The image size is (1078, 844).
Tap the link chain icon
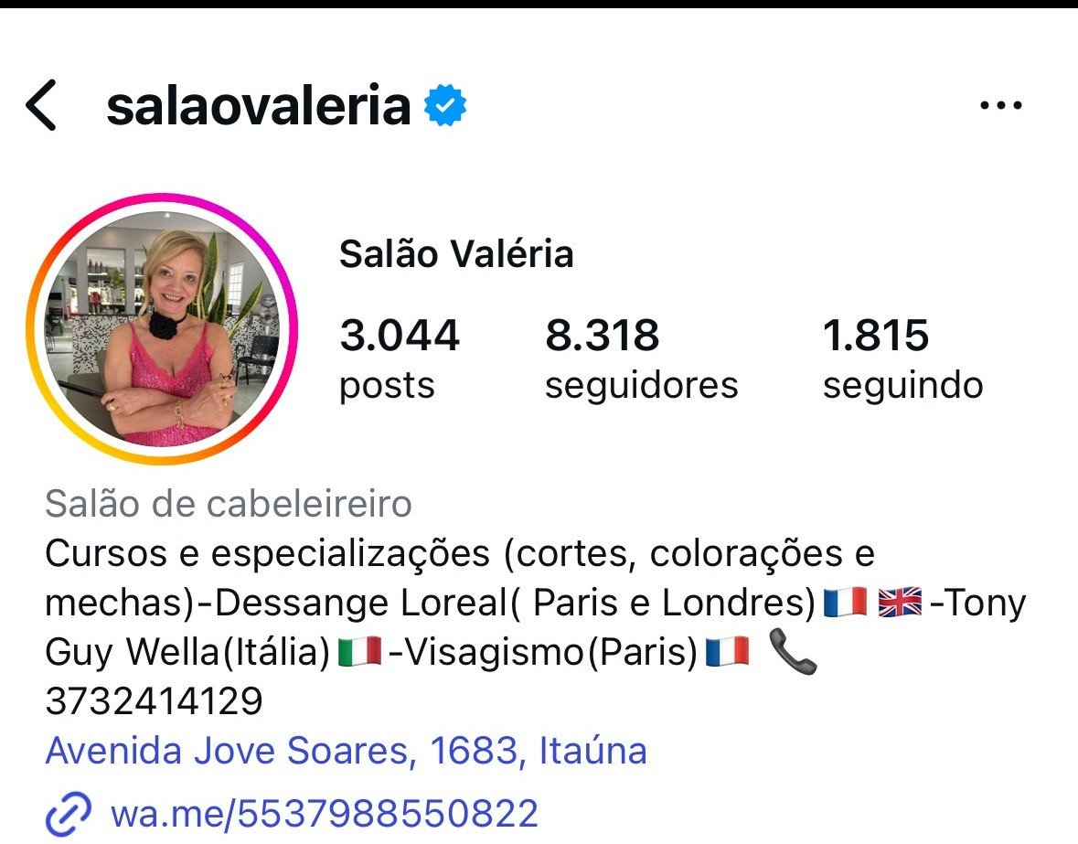tap(68, 814)
